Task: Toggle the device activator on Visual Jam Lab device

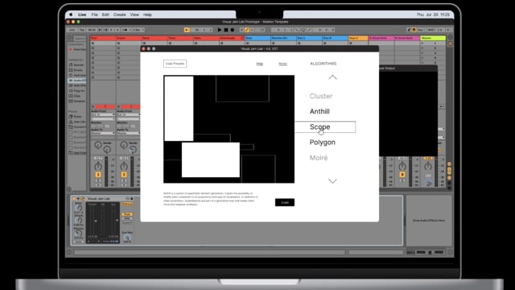Action: [74, 199]
